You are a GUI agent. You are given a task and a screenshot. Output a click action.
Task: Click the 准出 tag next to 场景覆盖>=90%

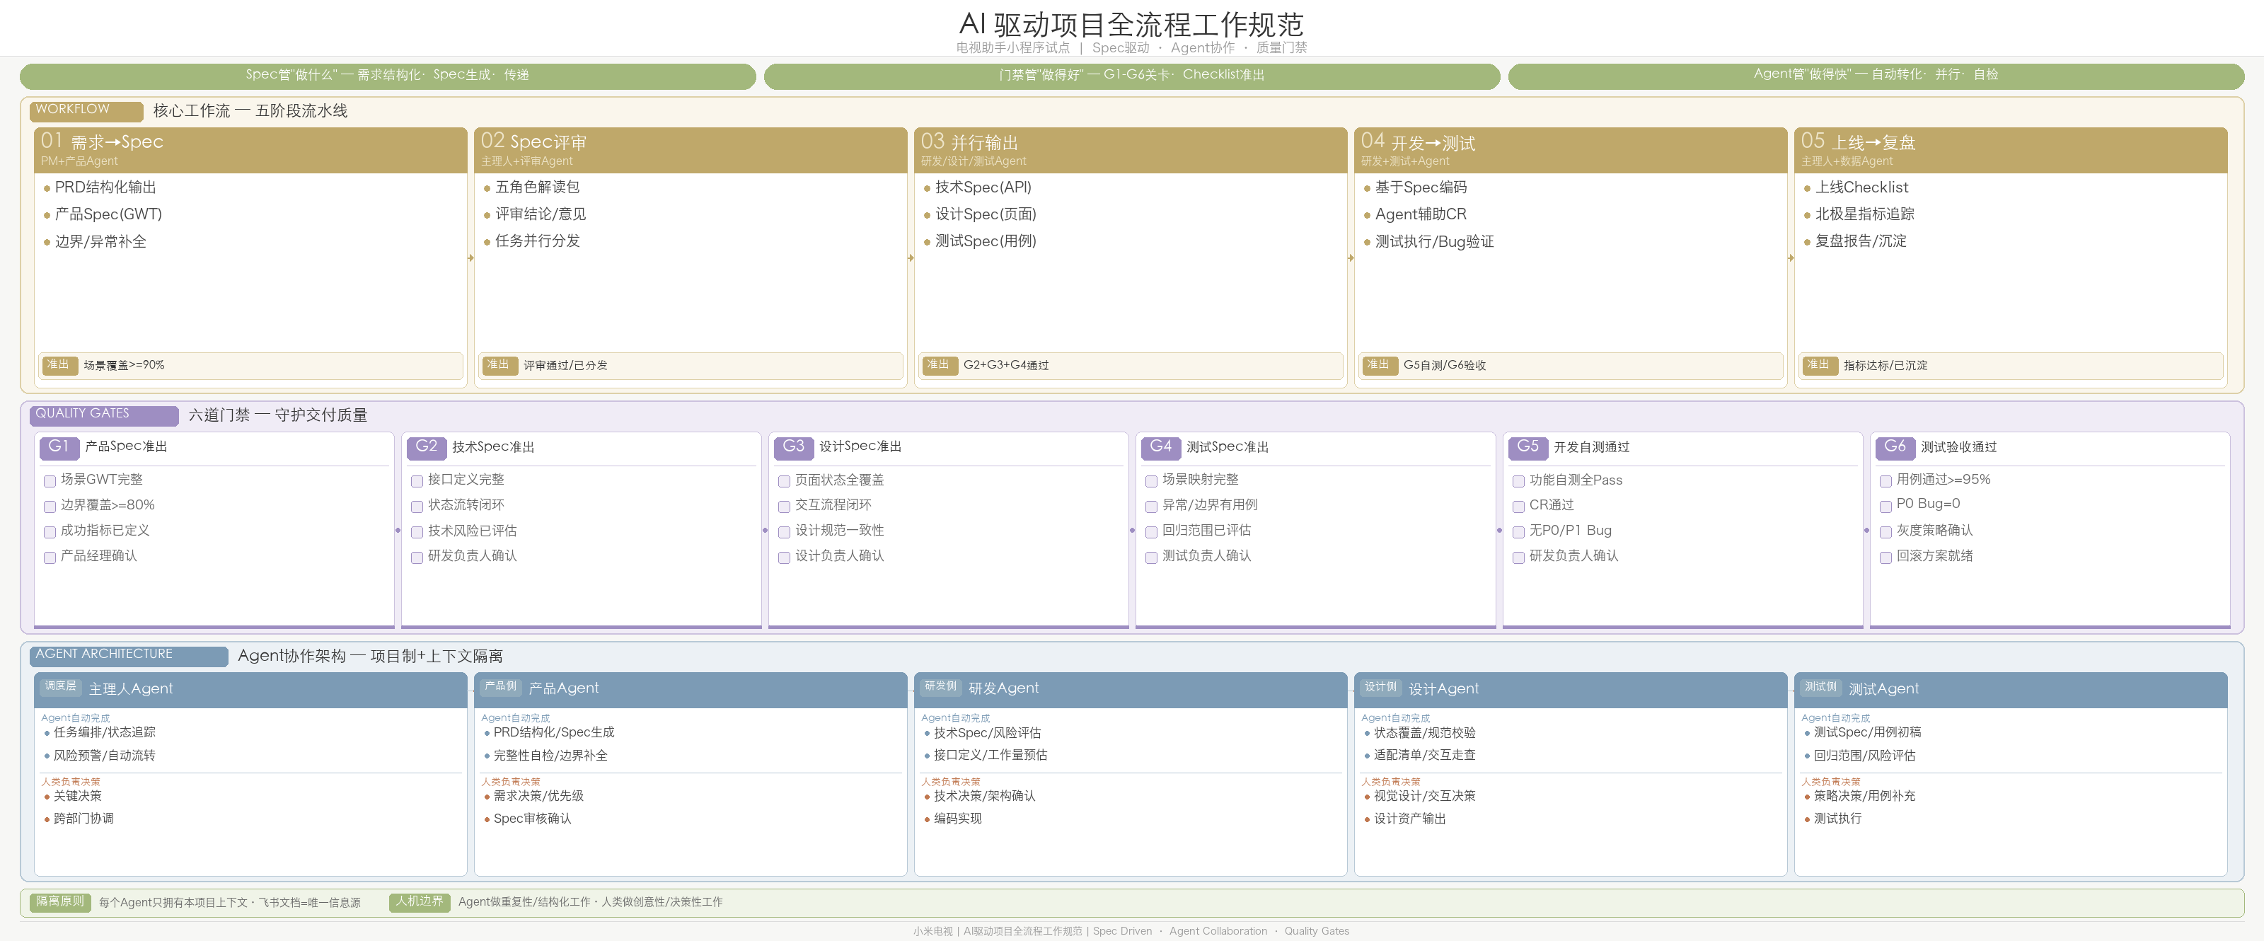(59, 366)
